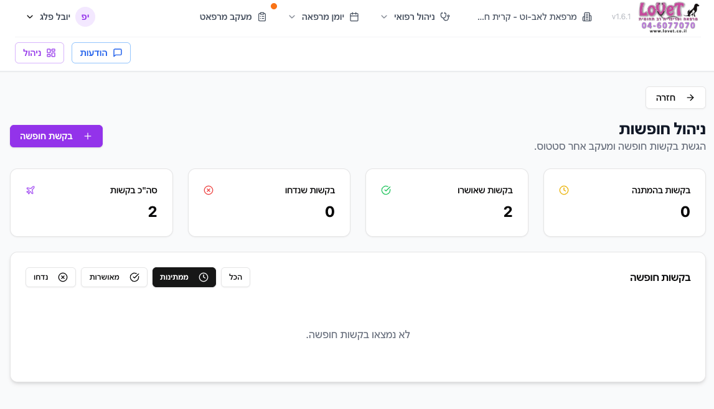Click the יפ user avatar circle

coord(85,17)
